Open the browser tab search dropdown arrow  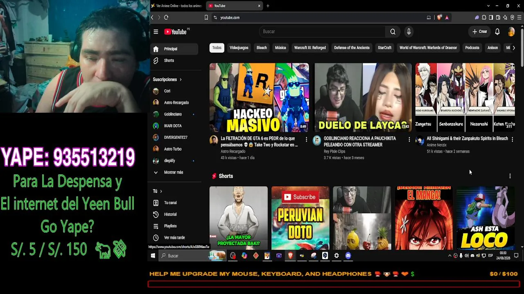[x=488, y=6]
